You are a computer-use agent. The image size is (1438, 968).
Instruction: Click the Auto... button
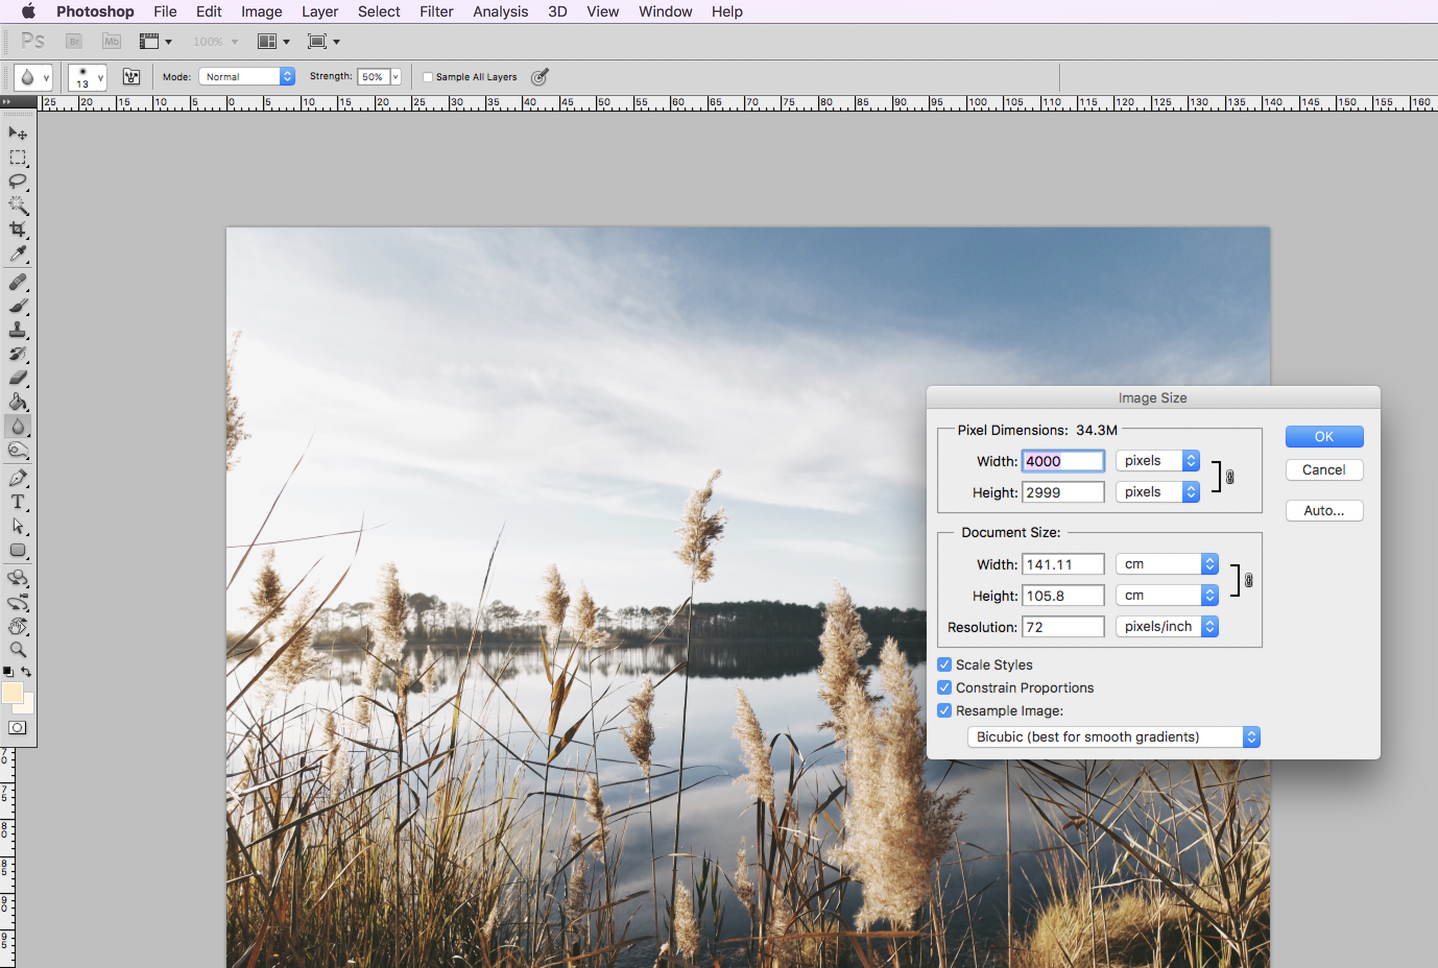[1324, 511]
